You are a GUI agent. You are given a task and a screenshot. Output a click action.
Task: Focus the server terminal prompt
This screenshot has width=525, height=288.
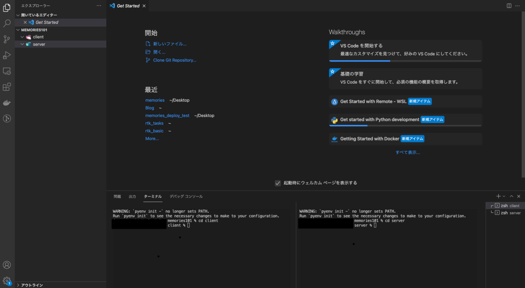(x=375, y=225)
